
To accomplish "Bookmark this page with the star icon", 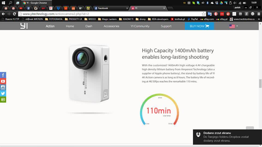I will pos(203,14).
